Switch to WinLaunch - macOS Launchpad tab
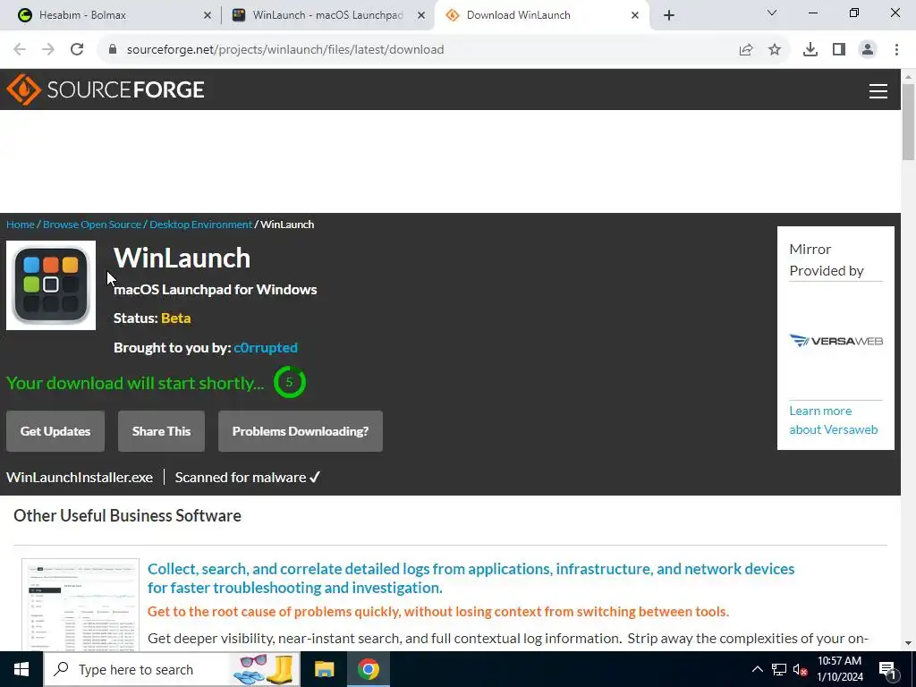The width and height of the screenshot is (916, 687). click(x=328, y=15)
